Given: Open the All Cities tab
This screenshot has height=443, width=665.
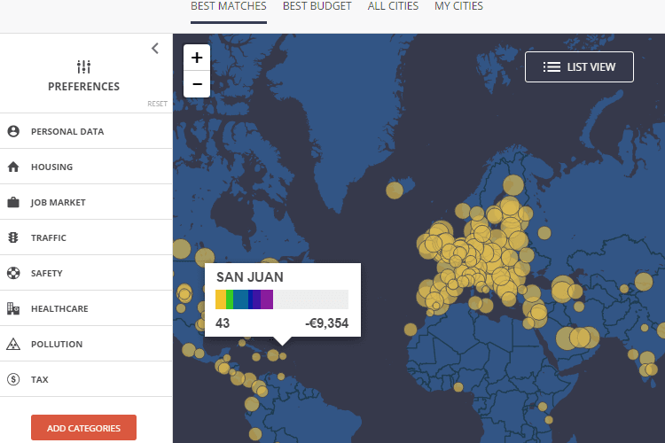Looking at the screenshot, I should pyautogui.click(x=393, y=6).
